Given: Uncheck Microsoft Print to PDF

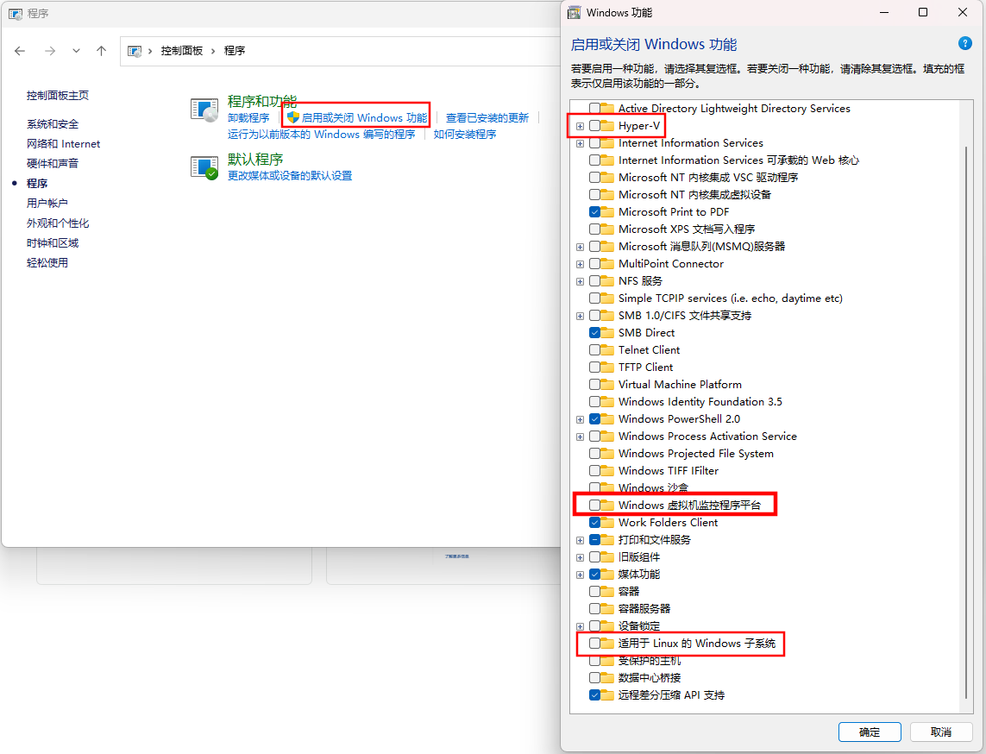Looking at the screenshot, I should [x=595, y=212].
